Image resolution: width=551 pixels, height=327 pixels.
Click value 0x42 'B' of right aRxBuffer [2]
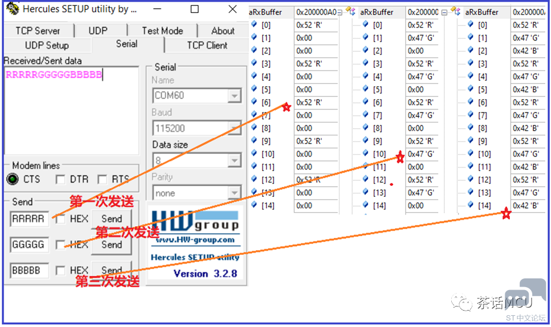tap(525, 51)
